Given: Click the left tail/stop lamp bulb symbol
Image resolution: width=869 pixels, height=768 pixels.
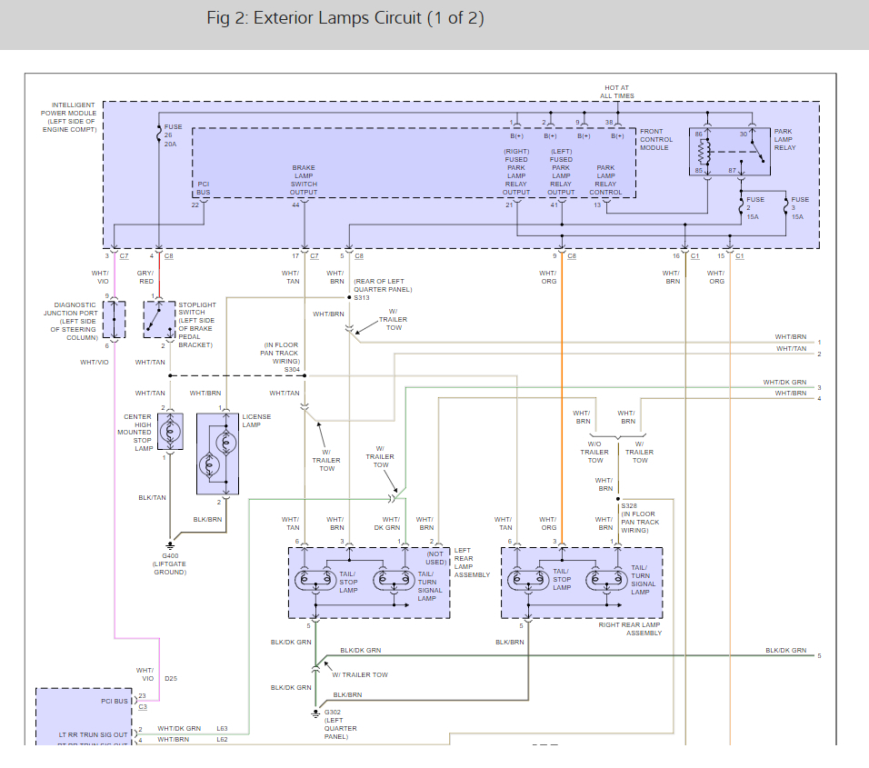Looking at the screenshot, I should 315,581.
